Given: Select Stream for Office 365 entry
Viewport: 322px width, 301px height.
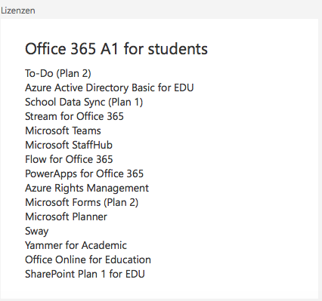Looking at the screenshot, I should point(74,116).
